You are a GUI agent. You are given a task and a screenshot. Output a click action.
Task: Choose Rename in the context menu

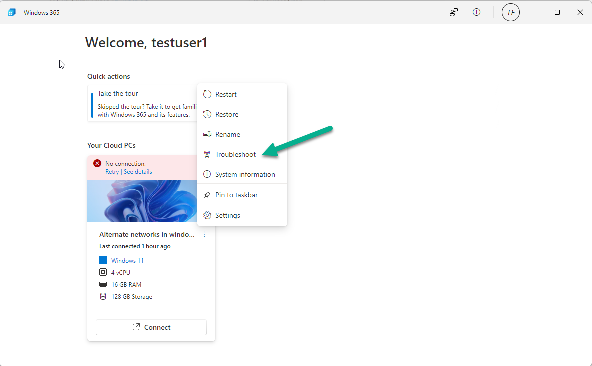(x=227, y=134)
